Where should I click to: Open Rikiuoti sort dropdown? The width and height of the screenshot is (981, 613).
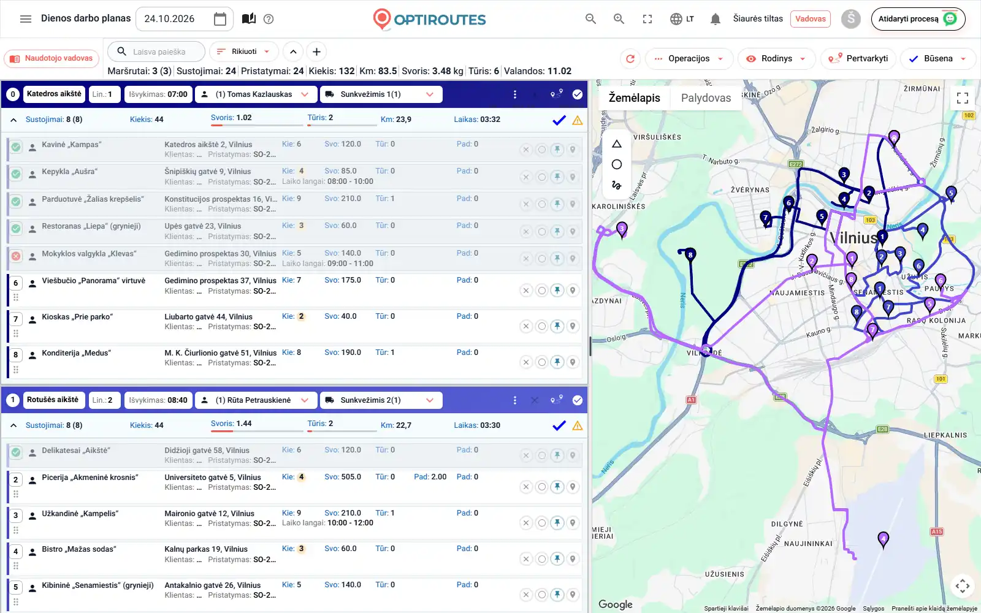(243, 51)
